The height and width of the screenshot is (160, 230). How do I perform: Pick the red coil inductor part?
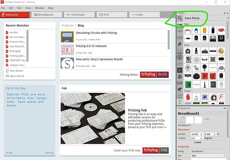coord(221,30)
